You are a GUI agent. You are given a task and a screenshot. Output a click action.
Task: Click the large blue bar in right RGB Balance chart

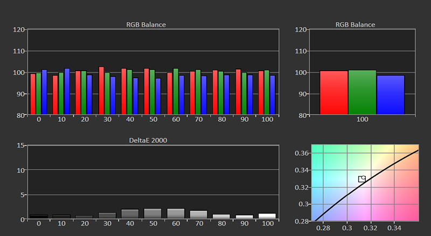[x=391, y=95]
